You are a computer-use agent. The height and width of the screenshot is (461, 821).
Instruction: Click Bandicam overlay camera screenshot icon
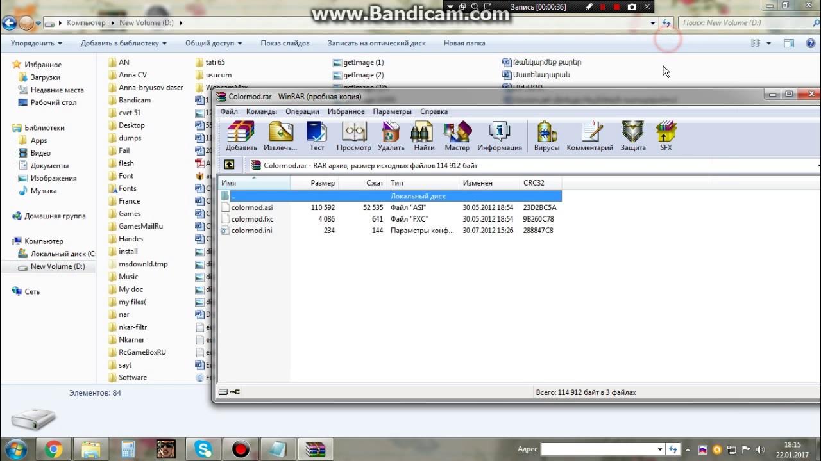[x=632, y=7]
